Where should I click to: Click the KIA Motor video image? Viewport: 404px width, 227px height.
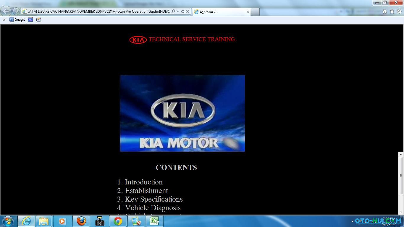tap(182, 113)
